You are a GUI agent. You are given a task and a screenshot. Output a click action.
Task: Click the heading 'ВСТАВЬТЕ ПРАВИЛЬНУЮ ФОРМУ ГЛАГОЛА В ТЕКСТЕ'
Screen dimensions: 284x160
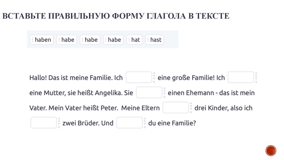[116, 16]
